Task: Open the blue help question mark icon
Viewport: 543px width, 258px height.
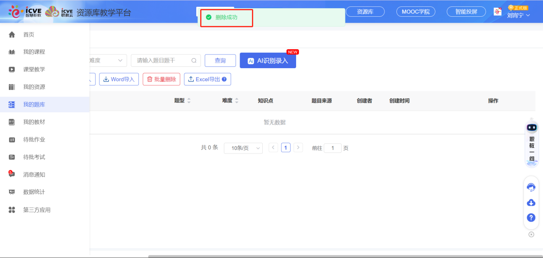Action: (x=531, y=218)
